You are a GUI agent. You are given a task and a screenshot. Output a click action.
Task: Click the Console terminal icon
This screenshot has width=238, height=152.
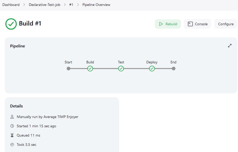click(x=190, y=24)
